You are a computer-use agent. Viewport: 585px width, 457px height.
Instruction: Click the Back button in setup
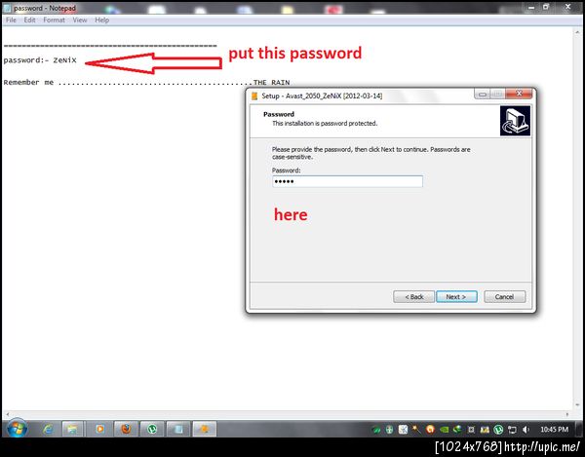[413, 297]
